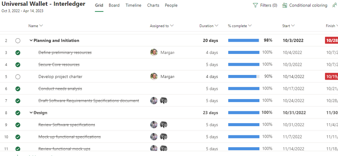Screen dimensions: 338x156
Task: Collapse the Design task group
Action: tap(31, 113)
